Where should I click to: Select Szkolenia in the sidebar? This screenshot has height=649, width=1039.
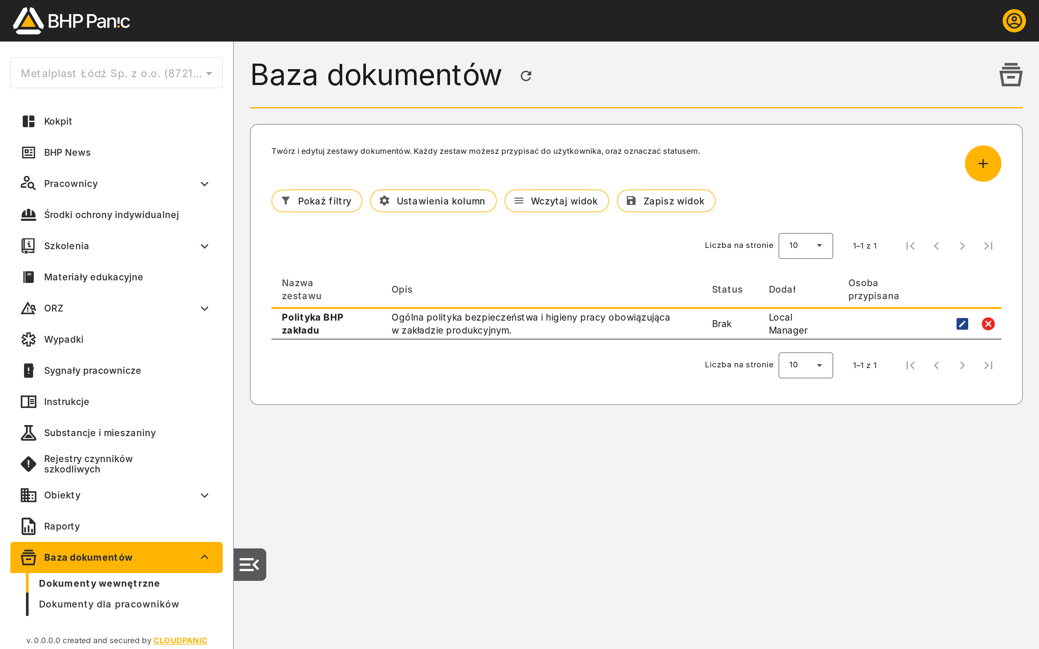pos(67,246)
